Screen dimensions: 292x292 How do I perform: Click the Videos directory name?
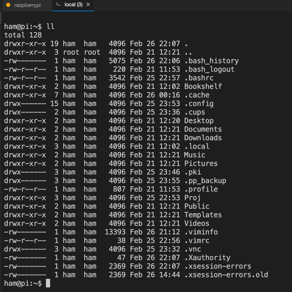197,224
